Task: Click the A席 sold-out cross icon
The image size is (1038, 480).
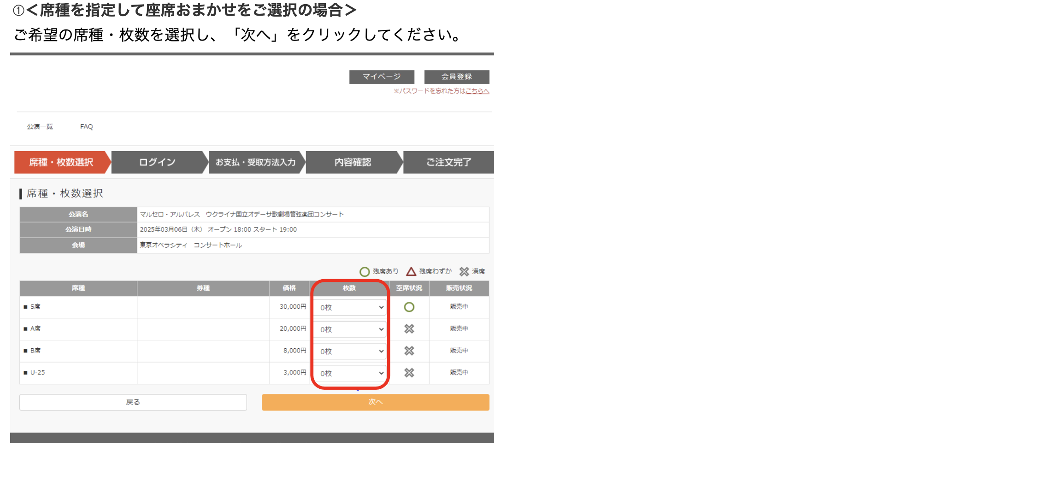Action: click(x=409, y=329)
